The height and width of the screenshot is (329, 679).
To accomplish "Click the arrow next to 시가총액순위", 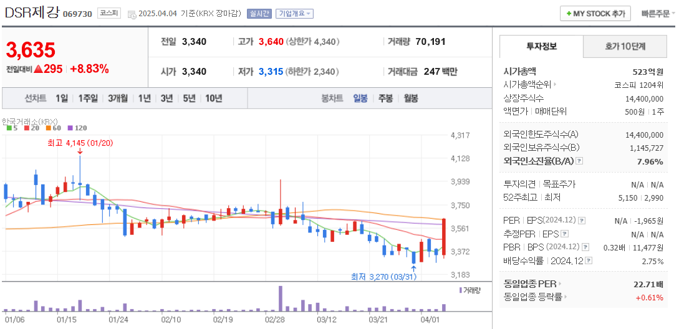I will (x=555, y=85).
